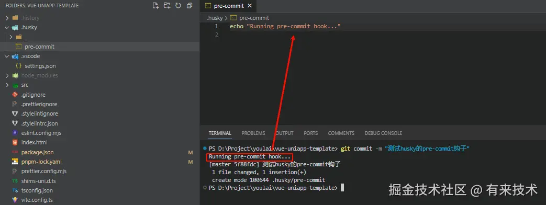Image resolution: width=546 pixels, height=205 pixels.
Task: Switch to the PORTS panel tab
Action: coord(310,133)
